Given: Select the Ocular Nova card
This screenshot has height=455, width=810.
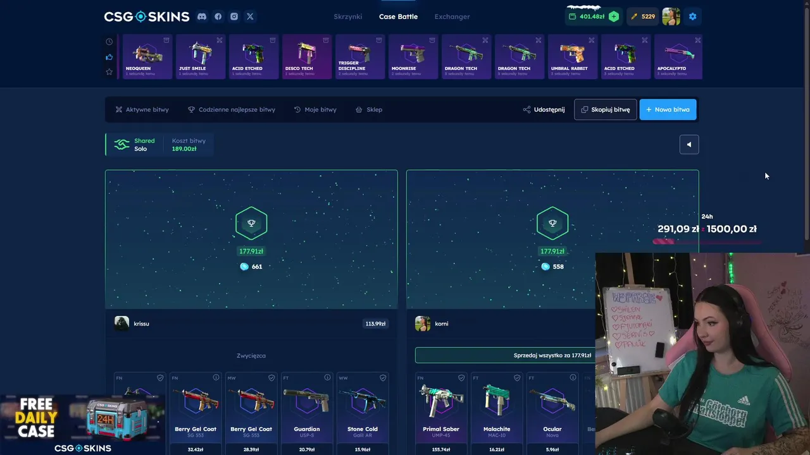Looking at the screenshot, I should coord(552,413).
